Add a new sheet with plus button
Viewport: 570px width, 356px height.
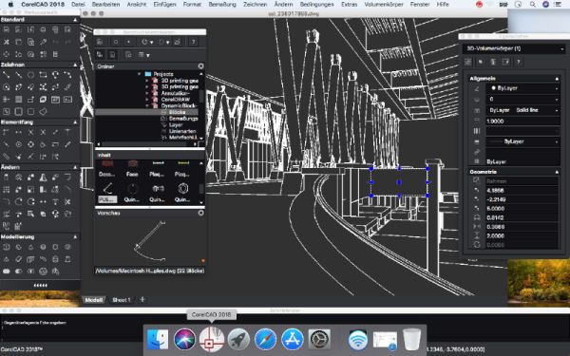(x=142, y=299)
